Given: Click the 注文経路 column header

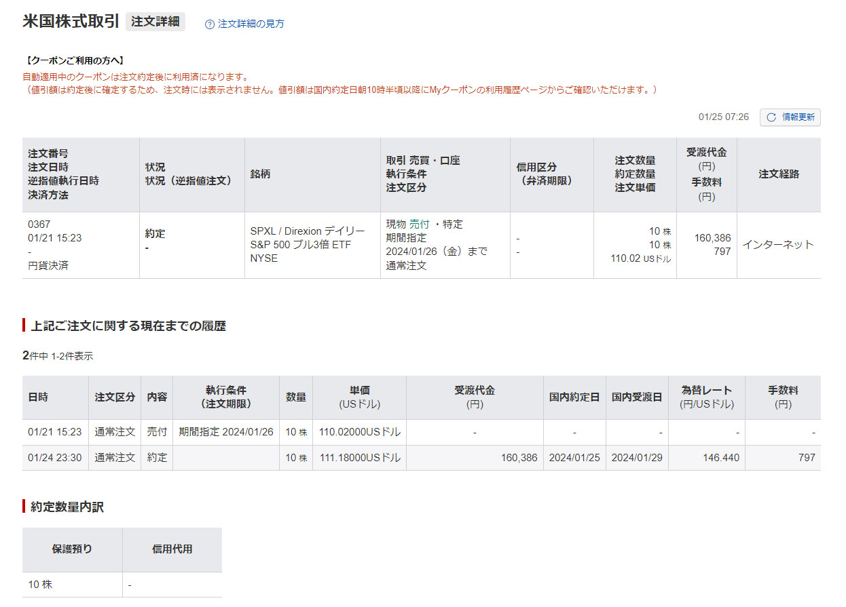Looking at the screenshot, I should point(779,174).
